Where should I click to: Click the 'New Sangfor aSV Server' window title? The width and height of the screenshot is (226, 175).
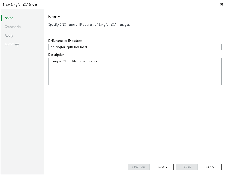point(20,5)
